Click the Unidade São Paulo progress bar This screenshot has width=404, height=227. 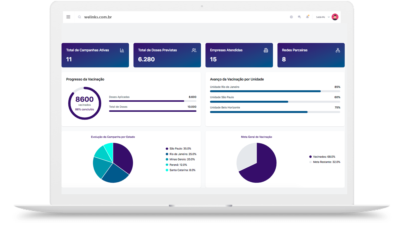pos(275,102)
